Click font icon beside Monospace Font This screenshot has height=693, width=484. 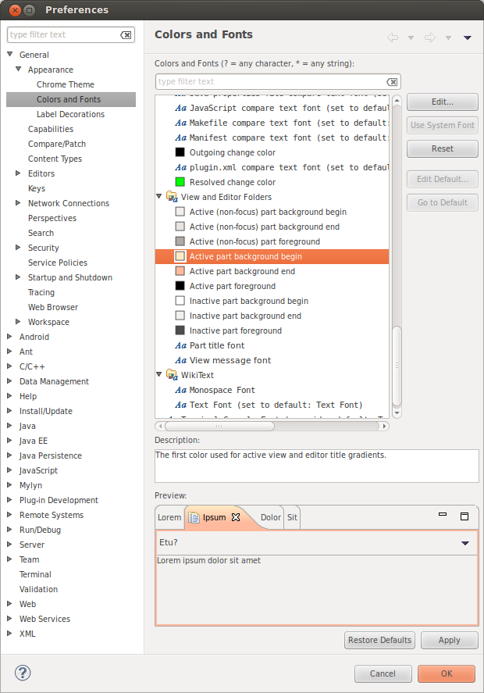click(180, 391)
